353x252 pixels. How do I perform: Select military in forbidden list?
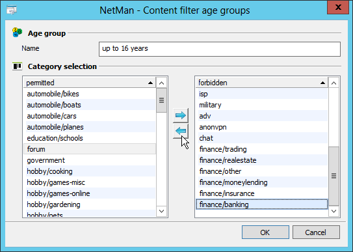click(262, 105)
